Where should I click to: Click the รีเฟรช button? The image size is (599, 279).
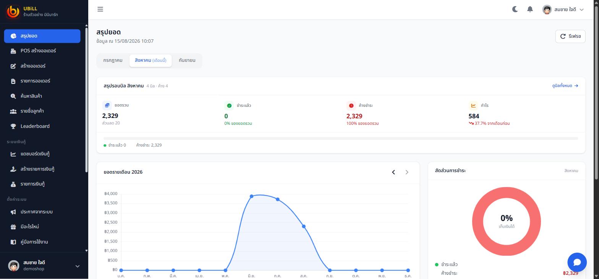(x=570, y=36)
